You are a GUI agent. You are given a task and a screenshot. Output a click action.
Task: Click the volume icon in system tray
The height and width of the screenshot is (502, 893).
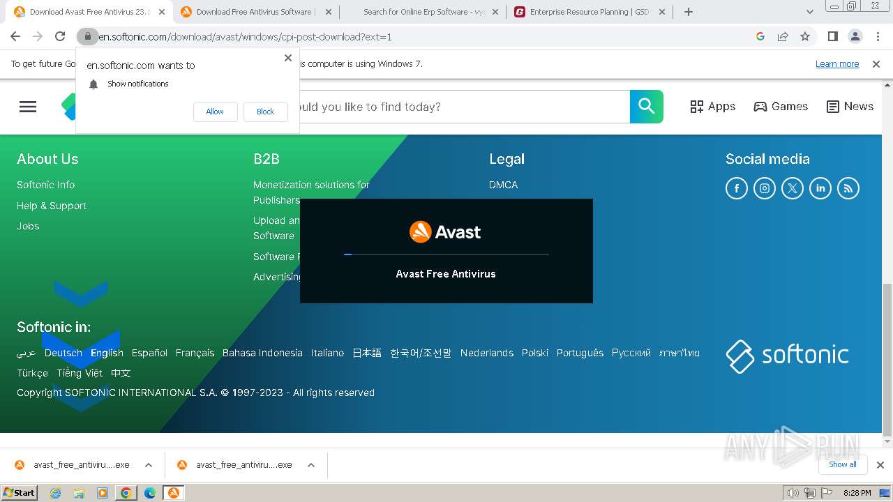pos(793,493)
